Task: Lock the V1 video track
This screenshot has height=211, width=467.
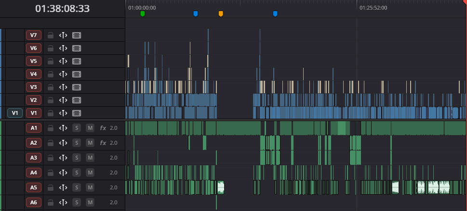Action: pos(51,113)
